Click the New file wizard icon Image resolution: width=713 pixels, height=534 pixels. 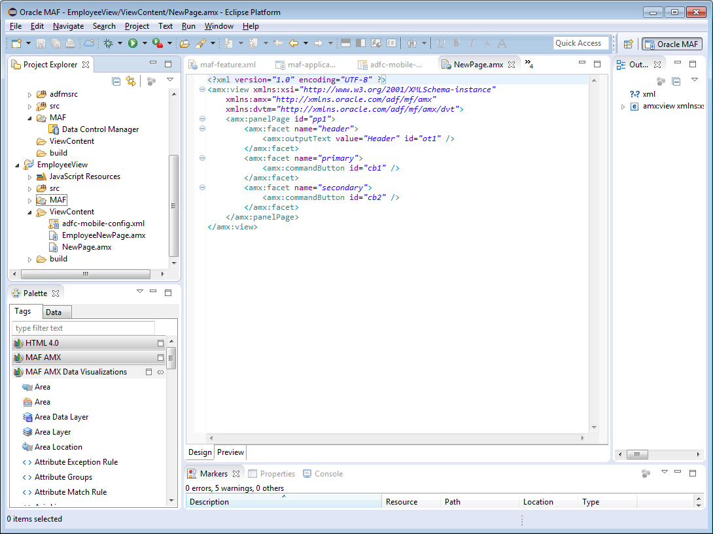[x=17, y=43]
